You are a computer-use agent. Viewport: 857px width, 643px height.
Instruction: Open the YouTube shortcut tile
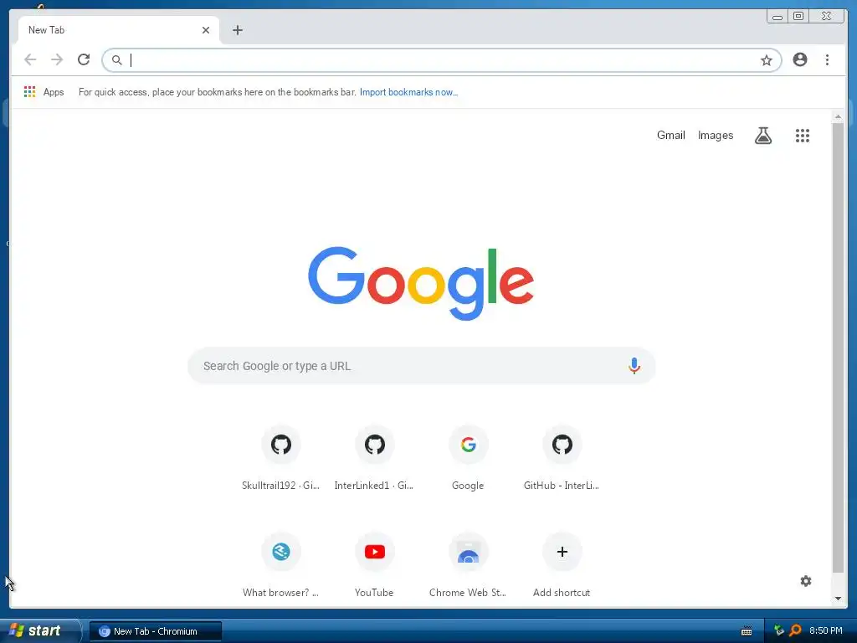pyautogui.click(x=374, y=565)
